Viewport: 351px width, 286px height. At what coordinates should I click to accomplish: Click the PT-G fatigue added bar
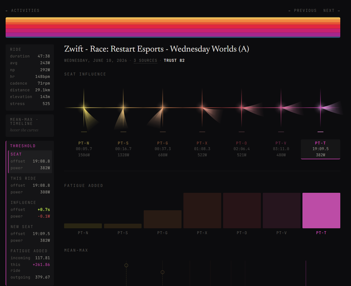click(x=162, y=219)
